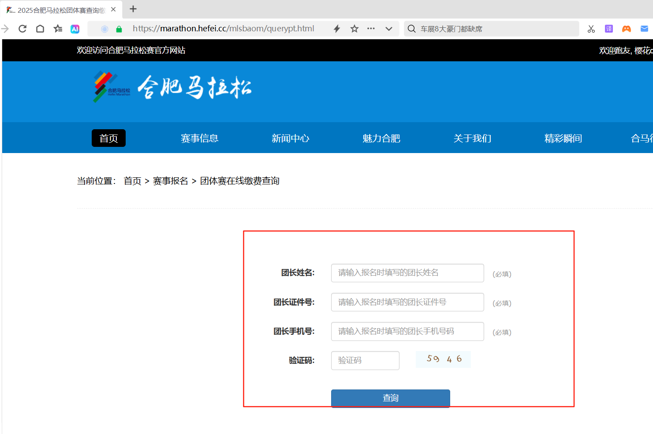653x434 pixels.
Task: Submit the form with the 查询 button
Action: [x=391, y=398]
